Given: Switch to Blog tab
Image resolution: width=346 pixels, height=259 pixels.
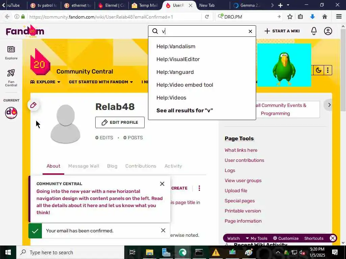Looking at the screenshot, I should tap(112, 166).
